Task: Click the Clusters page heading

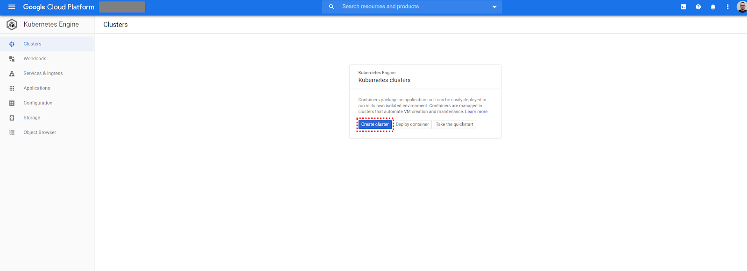Action: [115, 25]
